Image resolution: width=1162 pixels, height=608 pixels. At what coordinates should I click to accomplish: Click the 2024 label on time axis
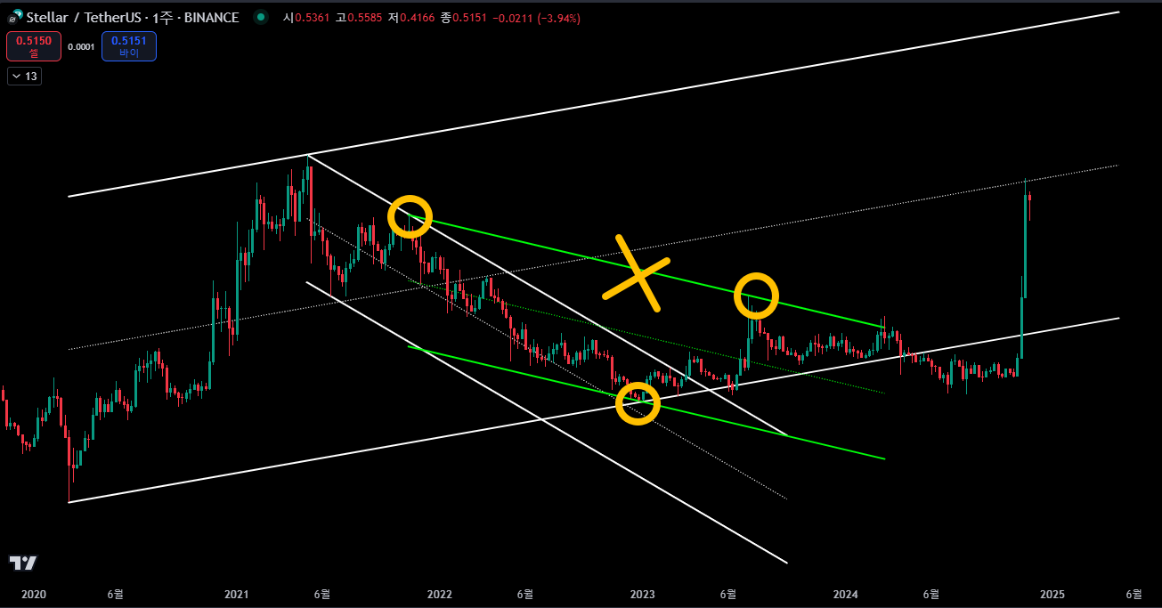[x=845, y=594]
